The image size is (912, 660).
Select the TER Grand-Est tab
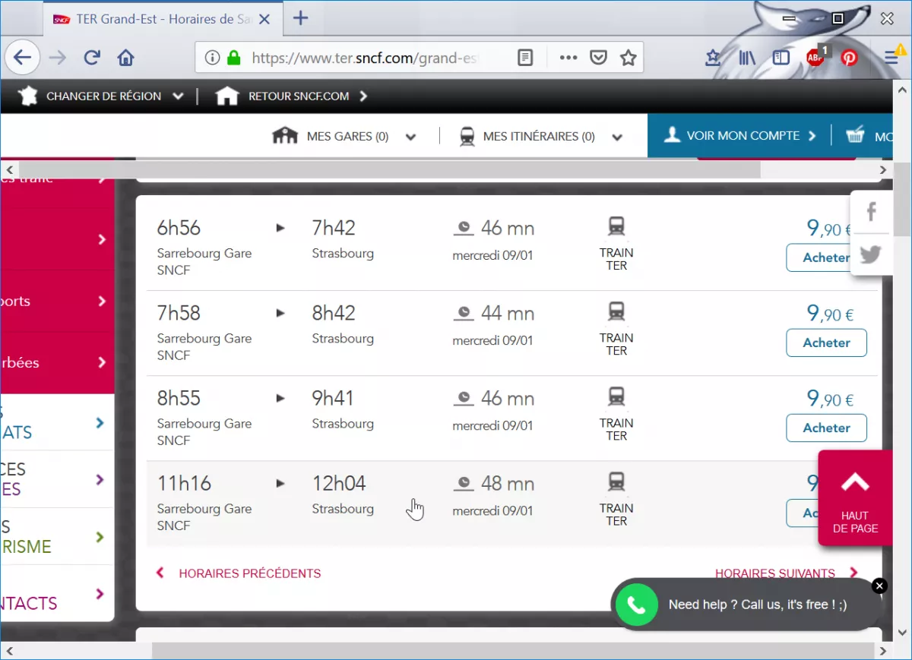(x=163, y=19)
